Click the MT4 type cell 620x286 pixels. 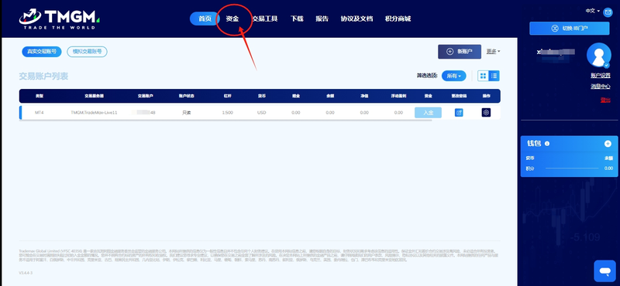point(39,113)
